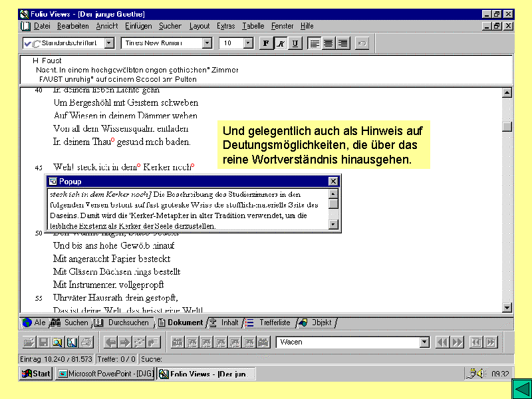Align text left using toolbar icon
The image size is (532, 399).
(x=315, y=43)
